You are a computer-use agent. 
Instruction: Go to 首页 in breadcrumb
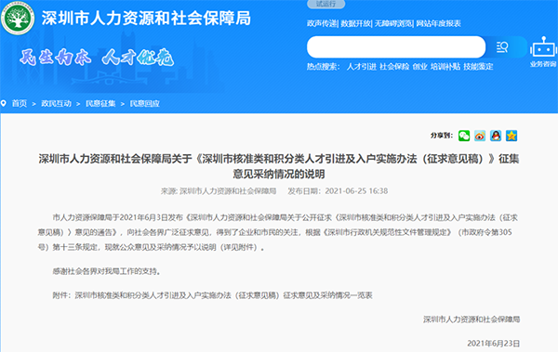click(x=20, y=103)
